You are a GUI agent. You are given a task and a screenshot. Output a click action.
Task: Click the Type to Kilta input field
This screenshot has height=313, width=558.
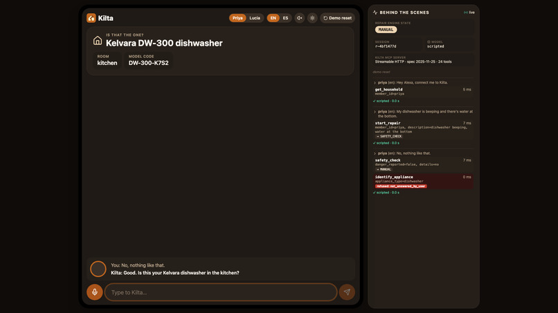tap(221, 292)
